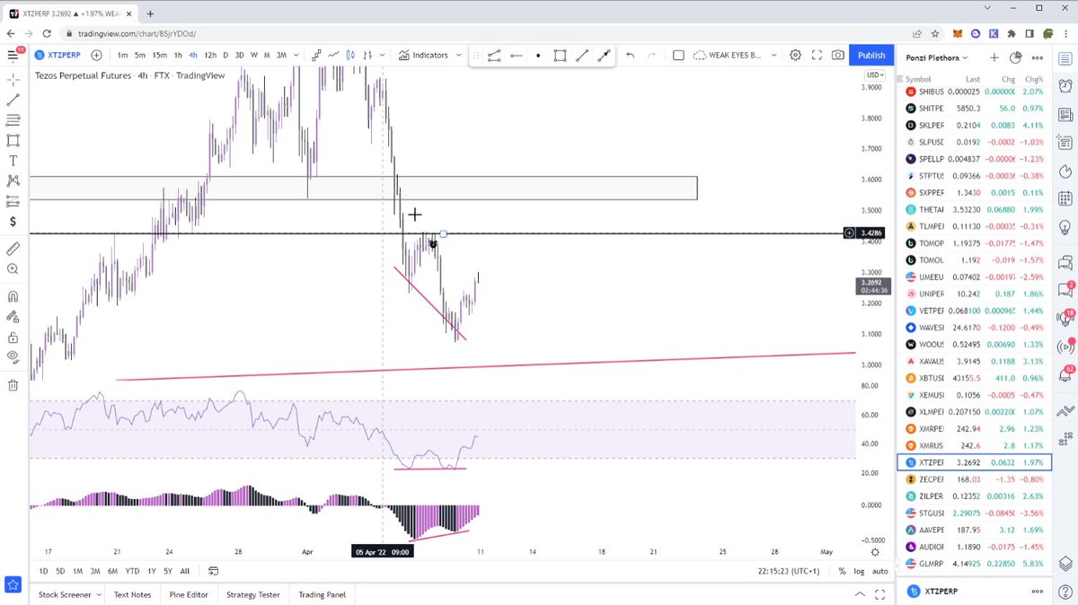Select the candlestick chart type icon

pyautogui.click(x=350, y=55)
